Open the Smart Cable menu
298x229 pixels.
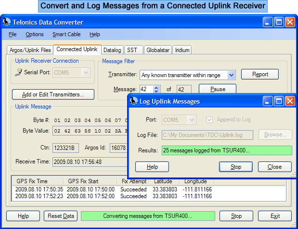pyautogui.click(x=66, y=34)
